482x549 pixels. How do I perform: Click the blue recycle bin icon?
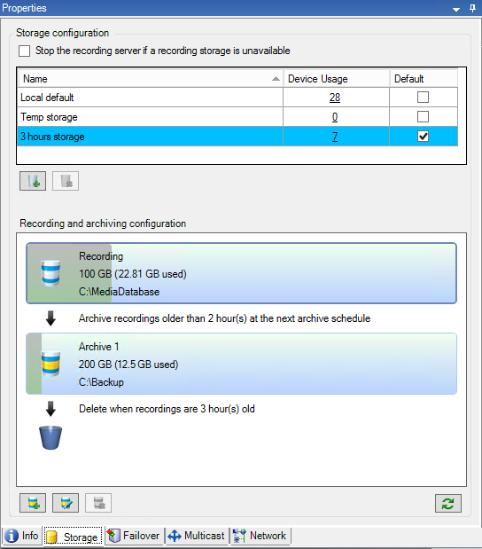[x=51, y=437]
